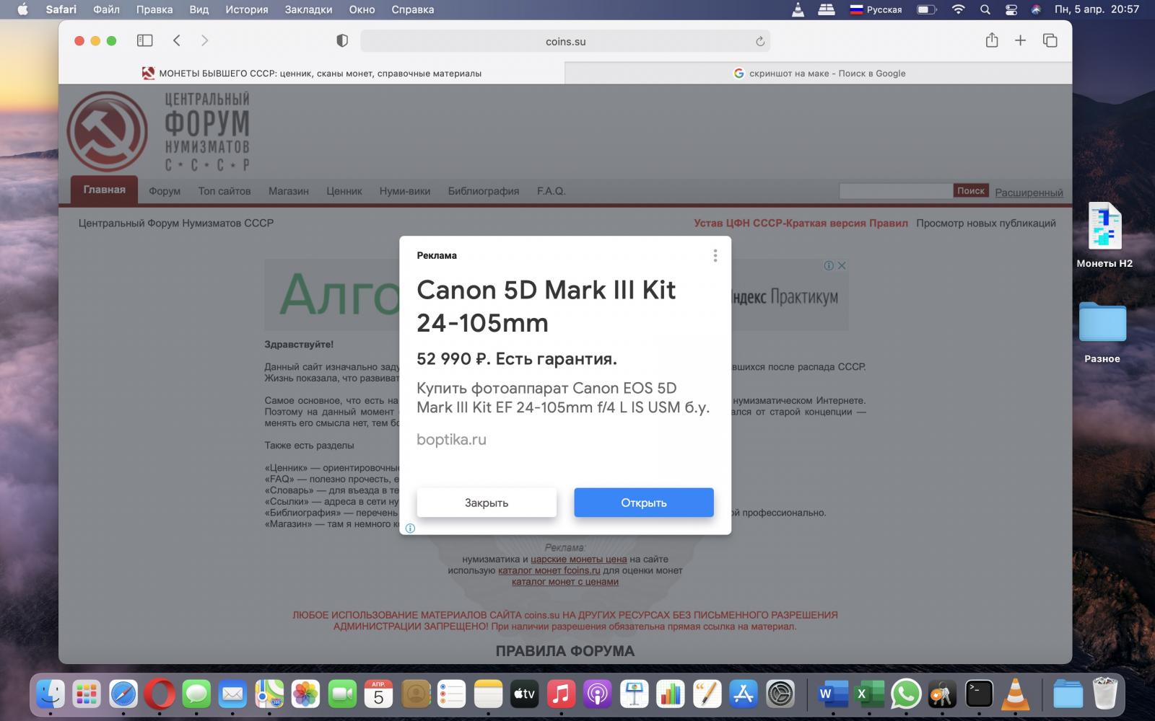Open Mail app in the dock

(232, 694)
